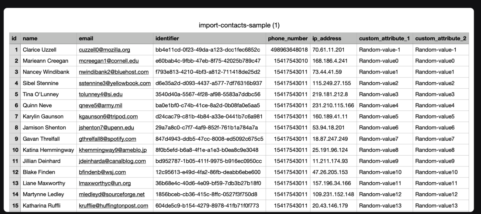Select the "custom_attribute_2" column header

click(x=441, y=38)
